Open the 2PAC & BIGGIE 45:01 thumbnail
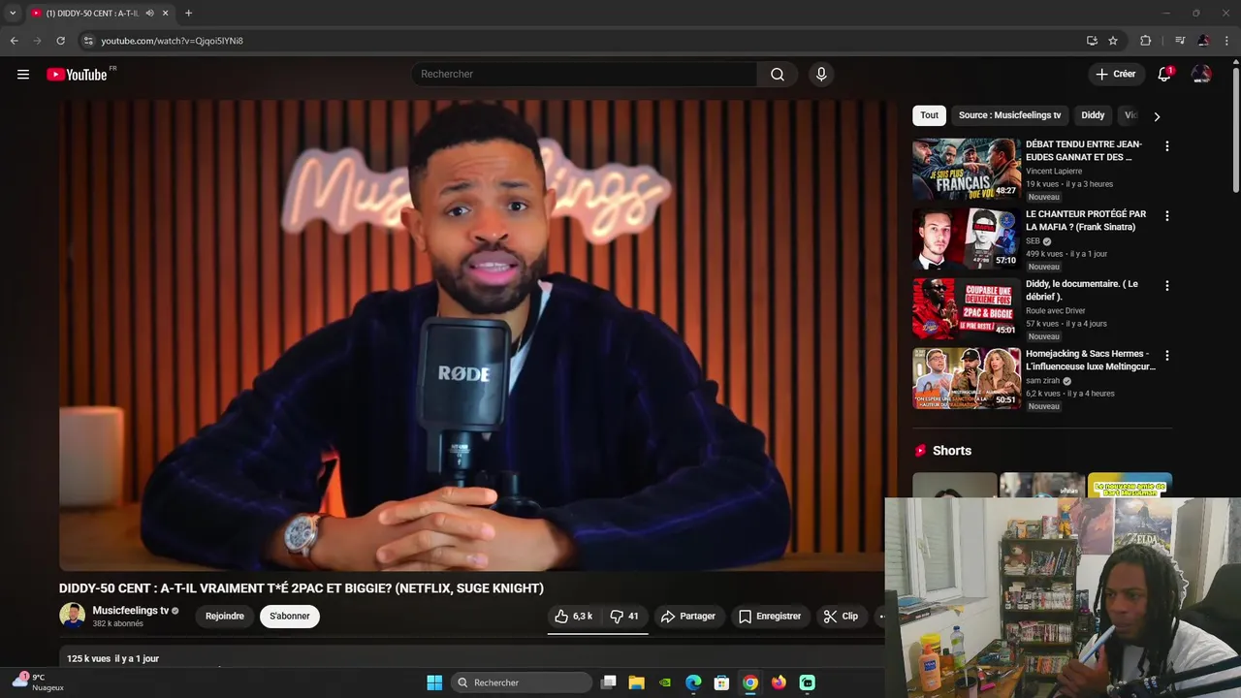Screen dimensions: 1241x698 click(967, 308)
